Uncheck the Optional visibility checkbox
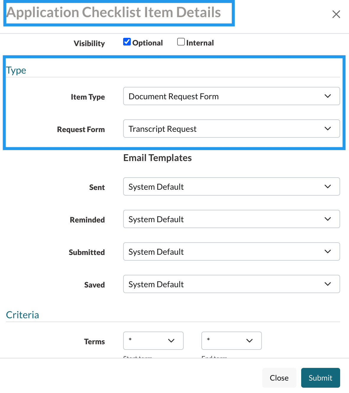Viewport: 349px width, 393px height. pos(127,42)
